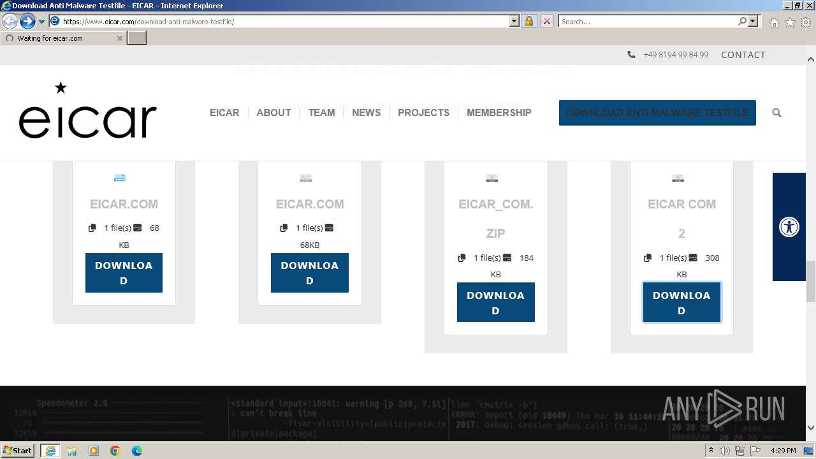Image resolution: width=816 pixels, height=459 pixels.
Task: Launch Chrome from the taskbar
Action: pyautogui.click(x=115, y=451)
